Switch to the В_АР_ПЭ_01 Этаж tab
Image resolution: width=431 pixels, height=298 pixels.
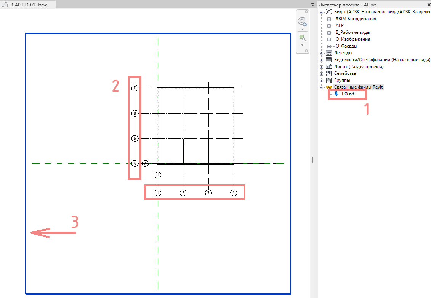(x=29, y=5)
